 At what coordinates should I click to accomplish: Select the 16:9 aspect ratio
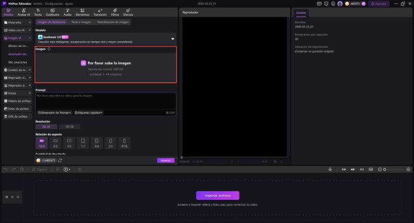[x=41, y=143]
